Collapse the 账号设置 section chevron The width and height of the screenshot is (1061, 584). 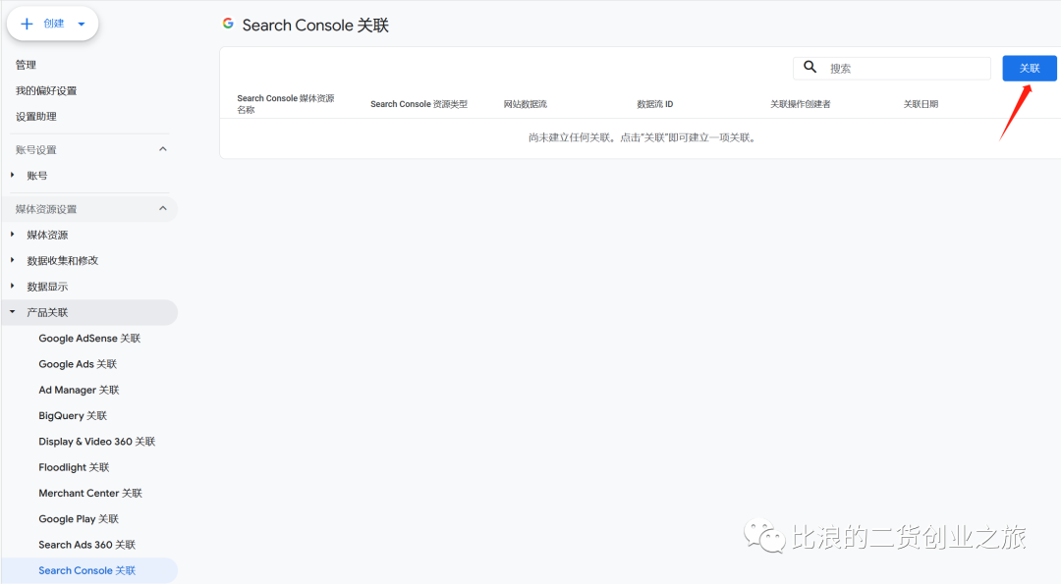tap(162, 149)
